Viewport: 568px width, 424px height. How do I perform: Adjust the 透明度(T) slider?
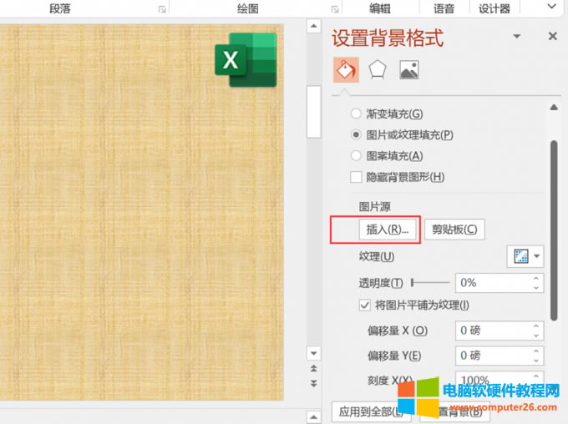click(430, 282)
